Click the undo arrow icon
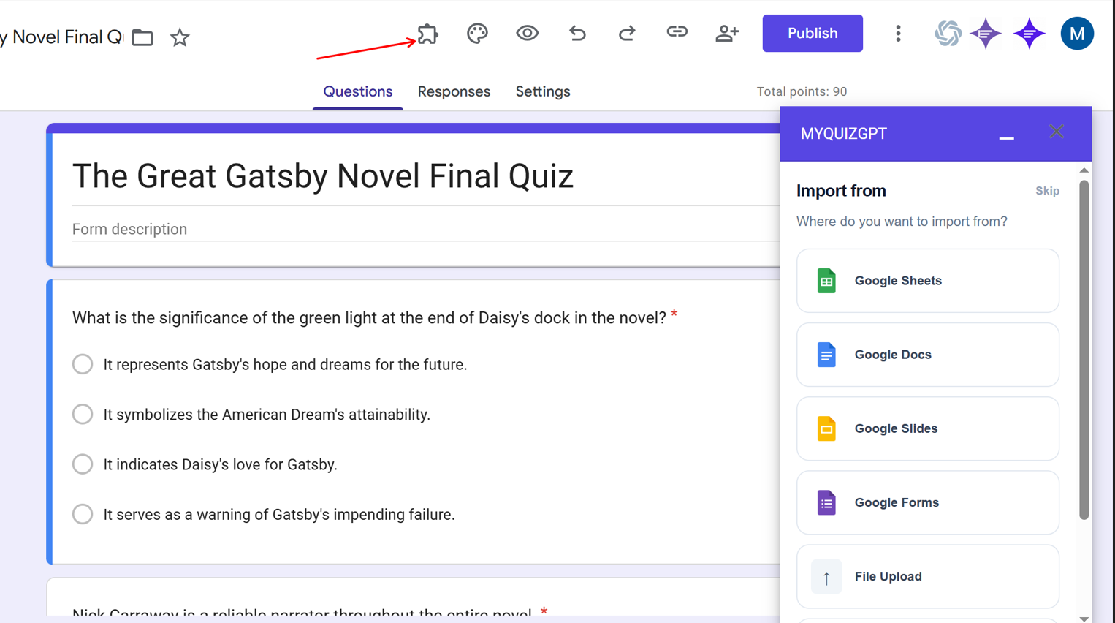This screenshot has width=1115, height=623. tap(577, 34)
